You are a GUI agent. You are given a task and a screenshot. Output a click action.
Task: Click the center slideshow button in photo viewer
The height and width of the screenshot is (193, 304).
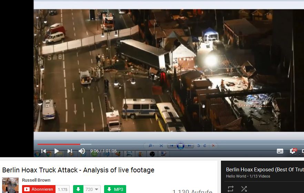tap(180, 146)
